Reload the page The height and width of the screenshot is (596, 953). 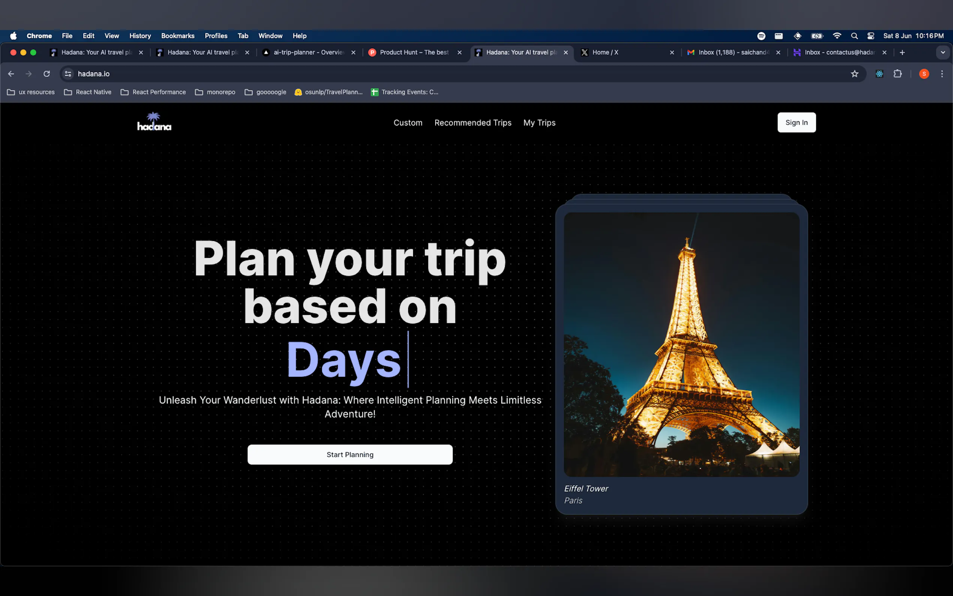pos(47,74)
